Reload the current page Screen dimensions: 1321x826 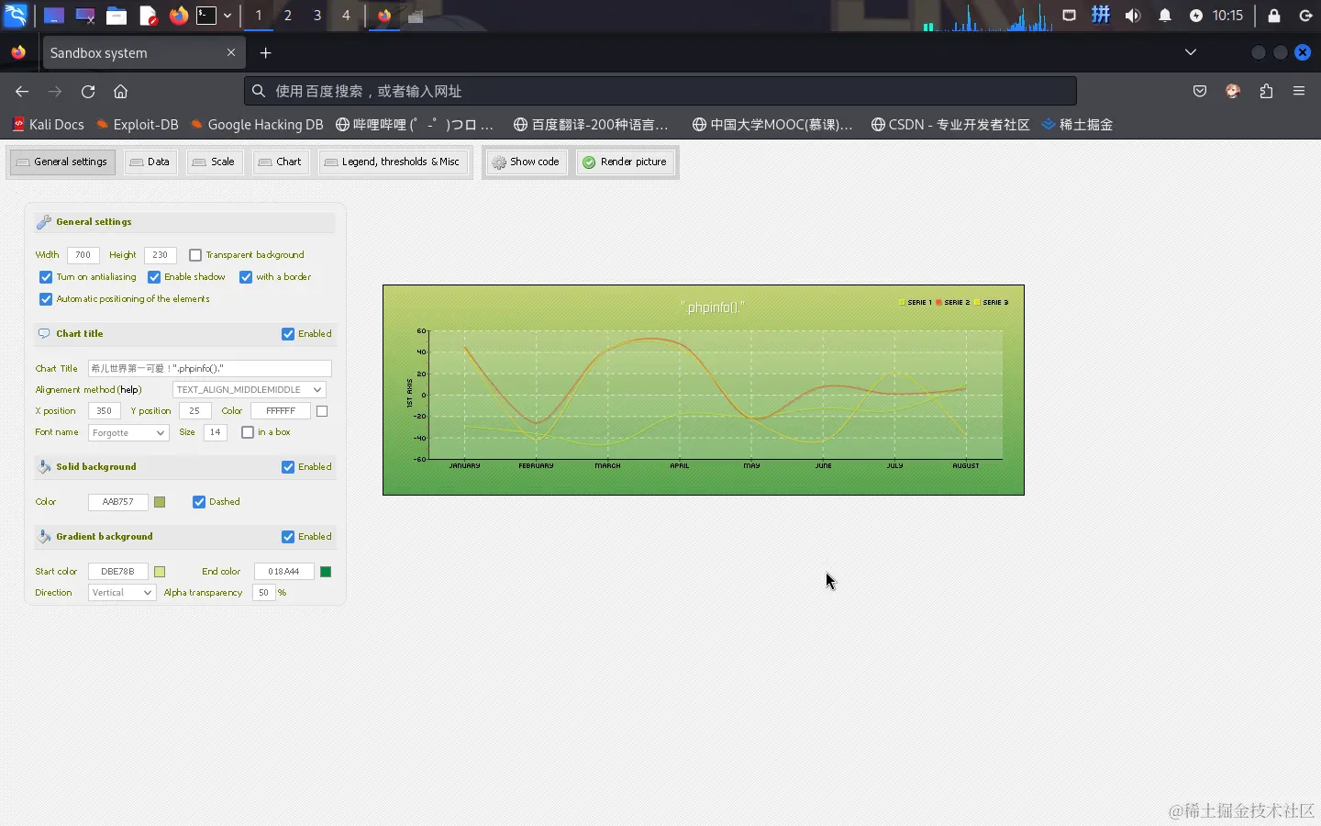(88, 91)
